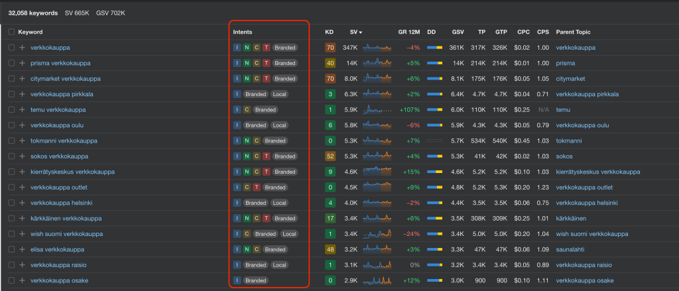Tick checkbox for sokos verkkokauppa
This screenshot has height=291, width=679.
[12, 156]
